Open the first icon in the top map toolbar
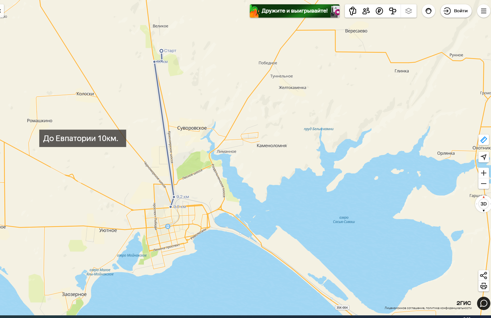The image size is (491, 318). click(352, 11)
